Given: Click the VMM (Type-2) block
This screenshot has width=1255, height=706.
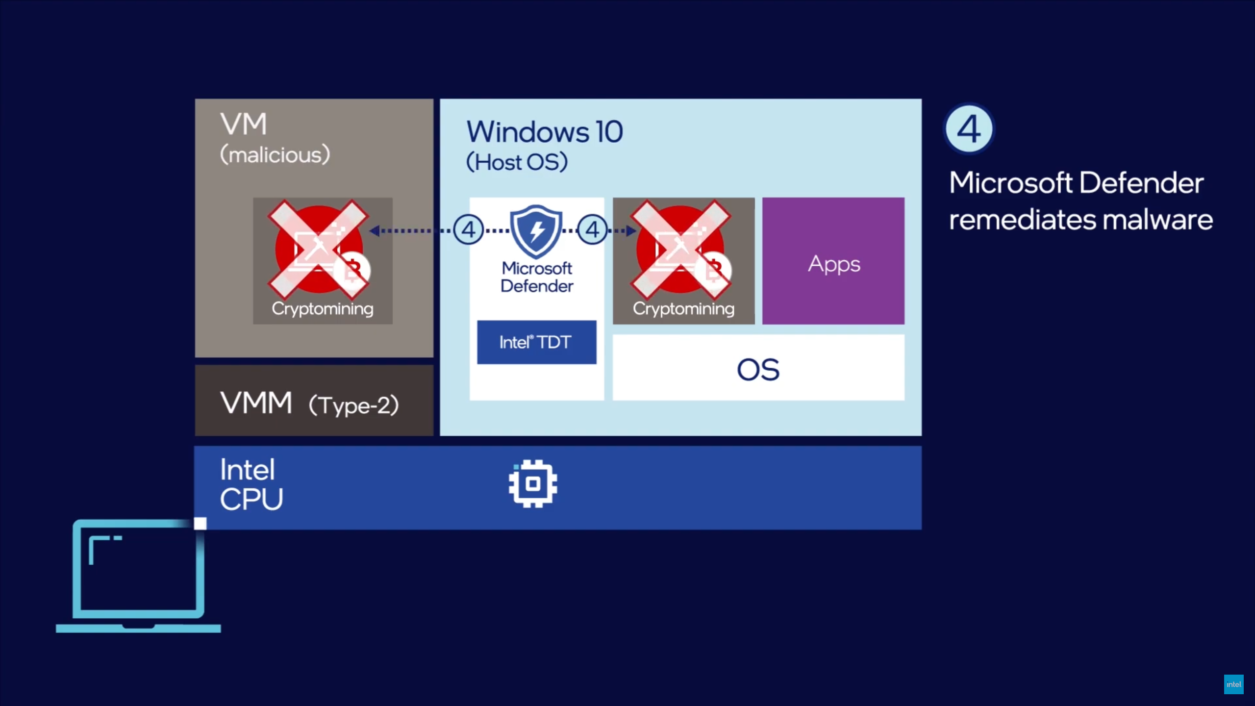Looking at the screenshot, I should 314,401.
